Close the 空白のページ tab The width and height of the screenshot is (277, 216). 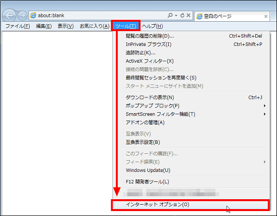[266, 16]
